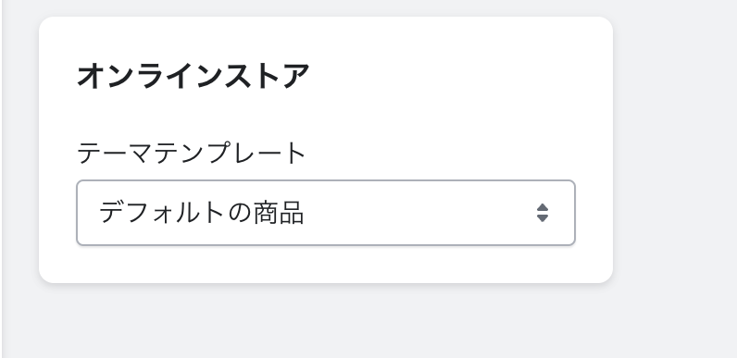The width and height of the screenshot is (737, 358).
Task: Activate the dropdown below テーマテンプレート
Action: (326, 213)
